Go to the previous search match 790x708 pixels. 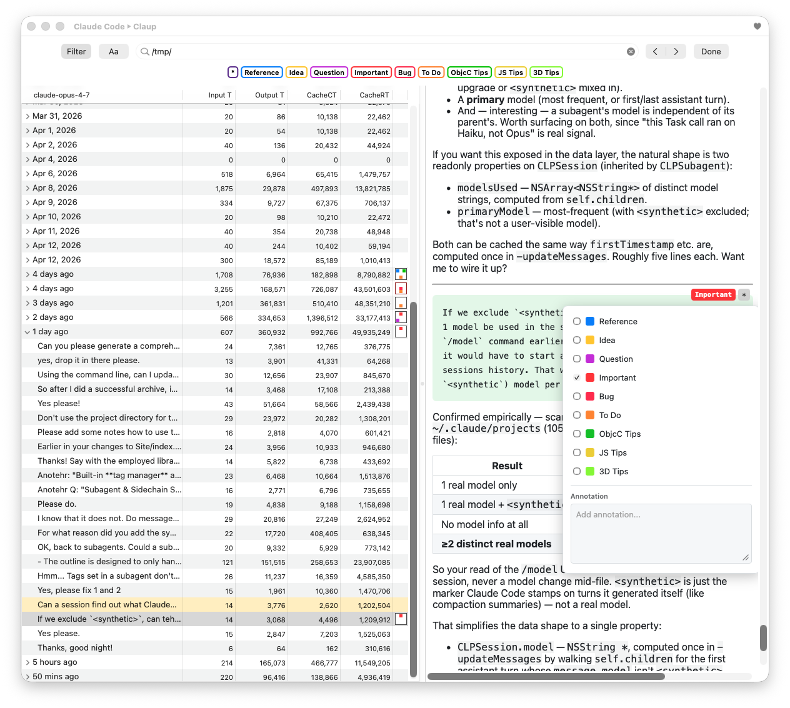point(655,52)
